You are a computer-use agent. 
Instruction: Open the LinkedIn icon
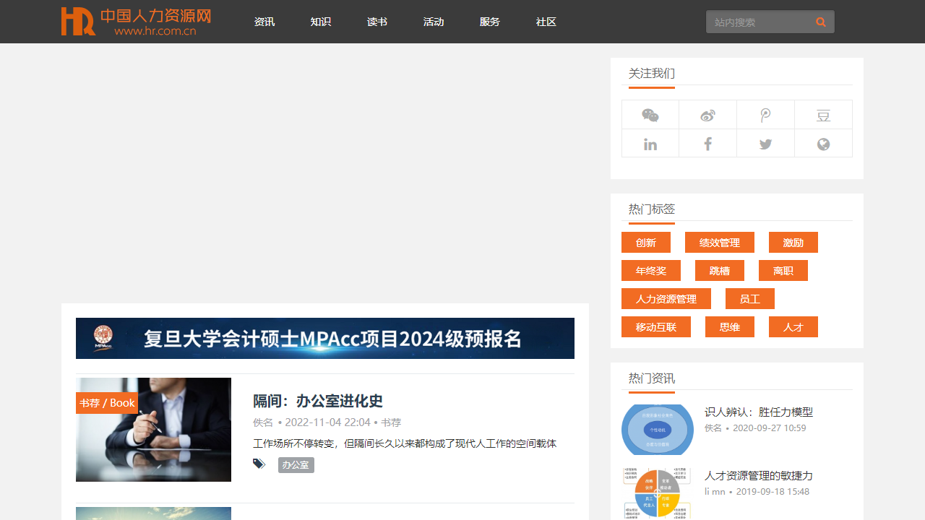pyautogui.click(x=650, y=144)
